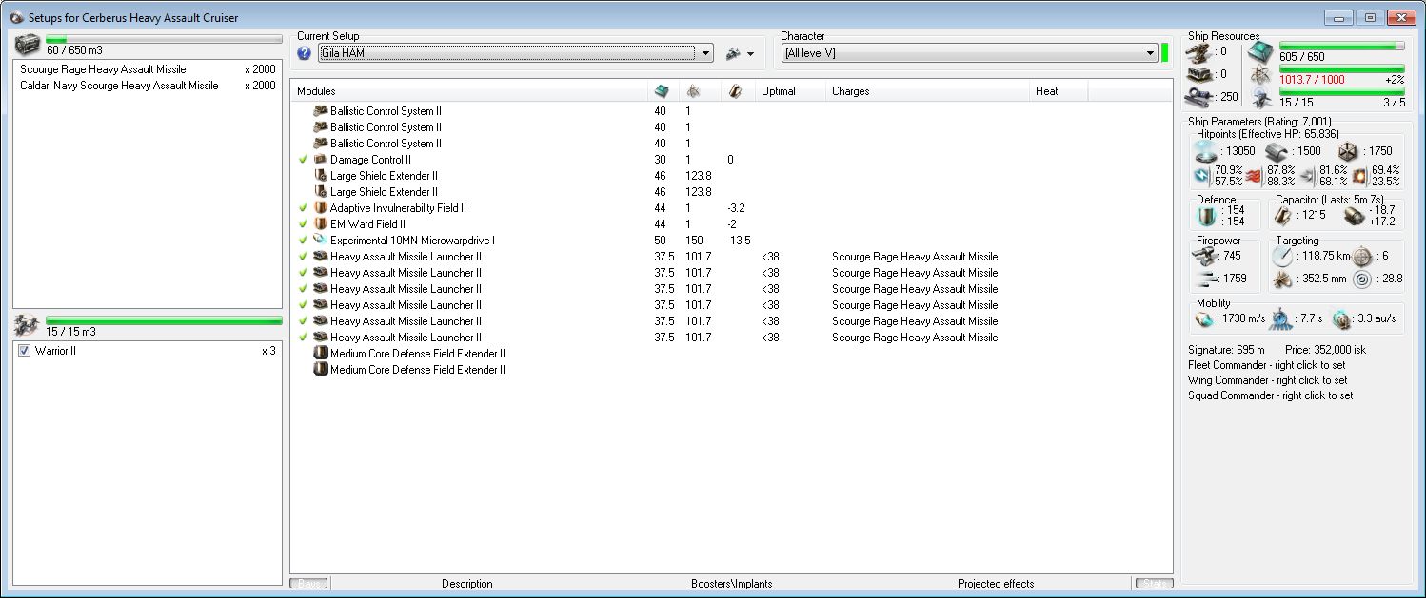Screen dimensions: 1426x598
Task: Click the capacitor recharge icon near -18.7
Action: pos(1354,216)
